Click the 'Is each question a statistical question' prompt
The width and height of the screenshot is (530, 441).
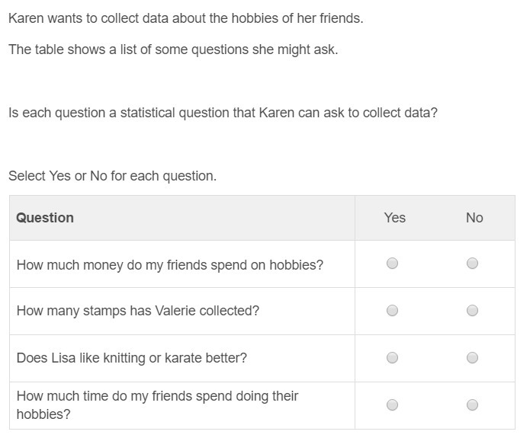click(x=223, y=113)
